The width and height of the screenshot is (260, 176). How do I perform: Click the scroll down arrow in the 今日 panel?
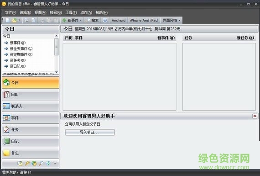tap(57, 72)
